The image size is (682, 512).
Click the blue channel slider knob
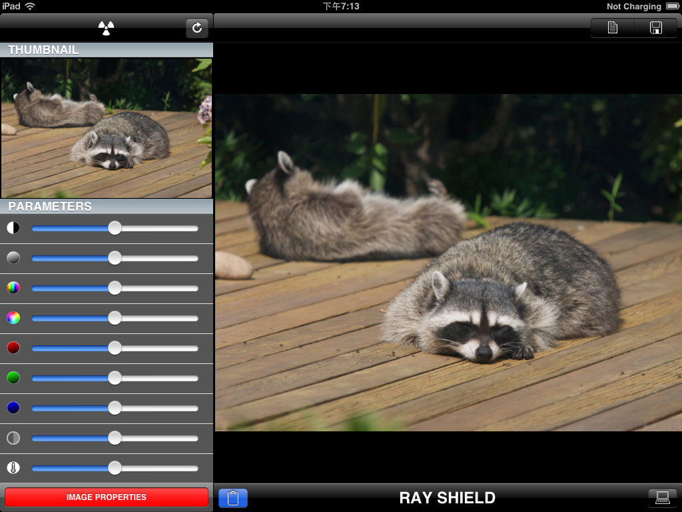(x=115, y=409)
